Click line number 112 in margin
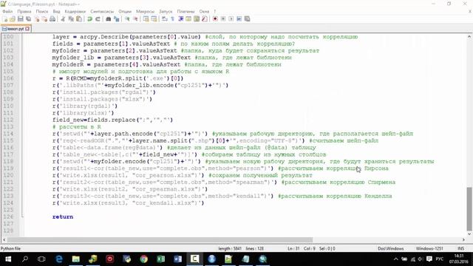The width and height of the screenshot is (473, 266). (8, 120)
